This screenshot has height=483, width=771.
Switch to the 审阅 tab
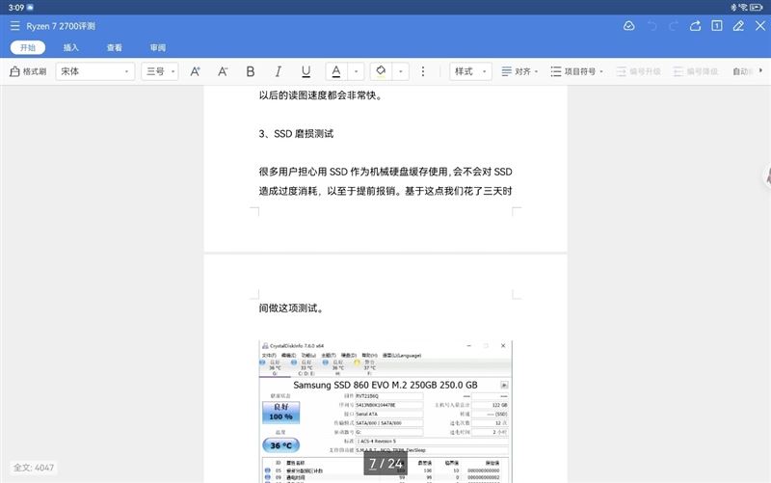pos(157,47)
